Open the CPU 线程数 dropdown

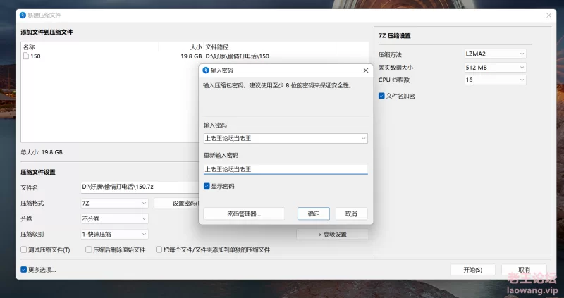[x=495, y=80]
